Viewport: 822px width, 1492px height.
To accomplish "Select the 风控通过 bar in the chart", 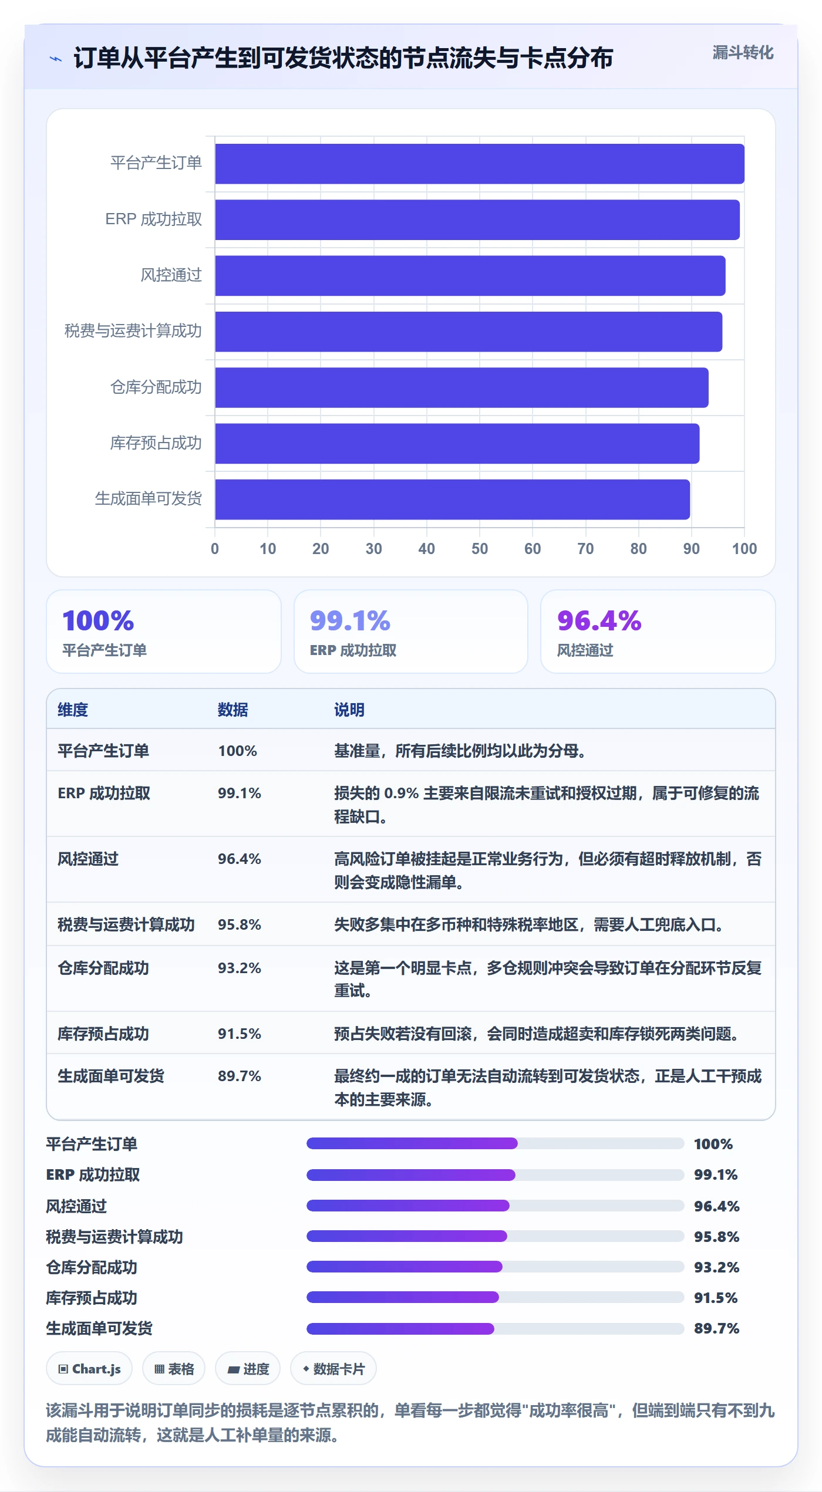I will click(x=470, y=276).
